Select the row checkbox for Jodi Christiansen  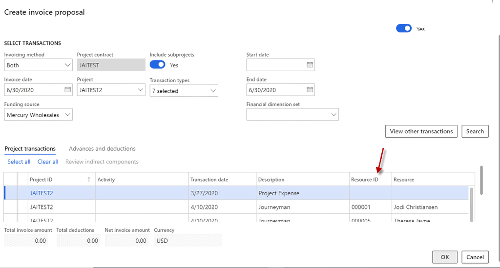[x=11, y=207]
